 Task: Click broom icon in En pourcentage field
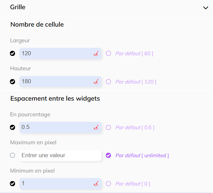tap(96, 127)
